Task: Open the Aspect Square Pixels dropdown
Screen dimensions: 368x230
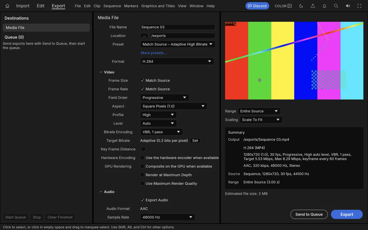Action: coord(174,106)
